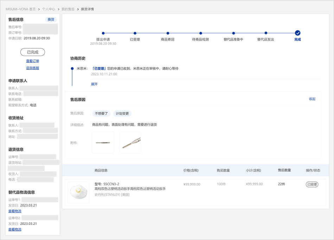
Task: Go to MISUMI-VONA 首页 breadcrumb
Action: click(20, 9)
